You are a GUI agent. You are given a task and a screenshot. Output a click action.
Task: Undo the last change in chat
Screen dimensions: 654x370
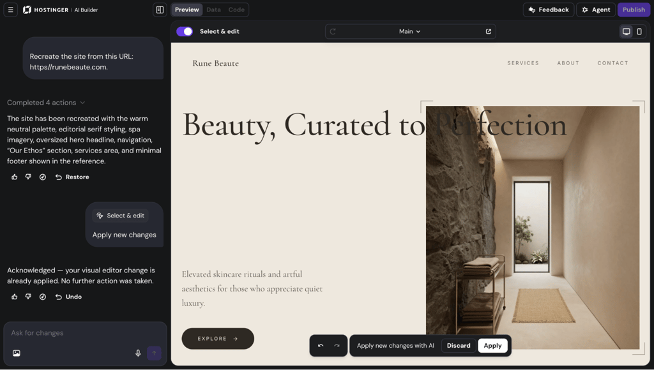point(68,297)
